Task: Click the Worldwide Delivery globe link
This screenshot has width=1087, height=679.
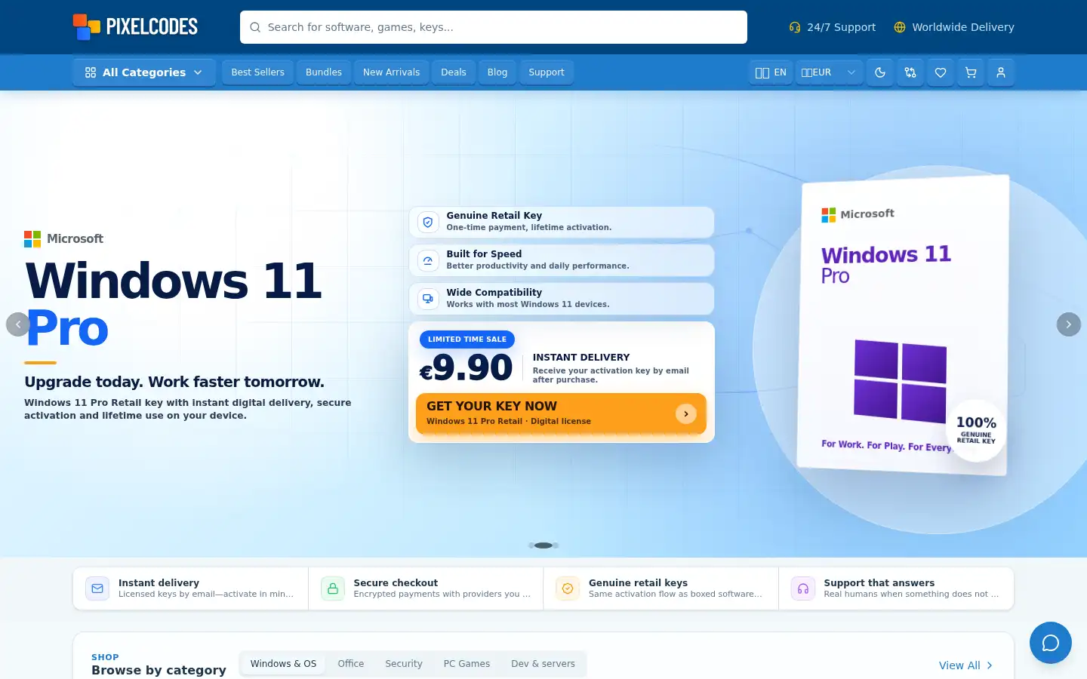Action: click(x=954, y=27)
